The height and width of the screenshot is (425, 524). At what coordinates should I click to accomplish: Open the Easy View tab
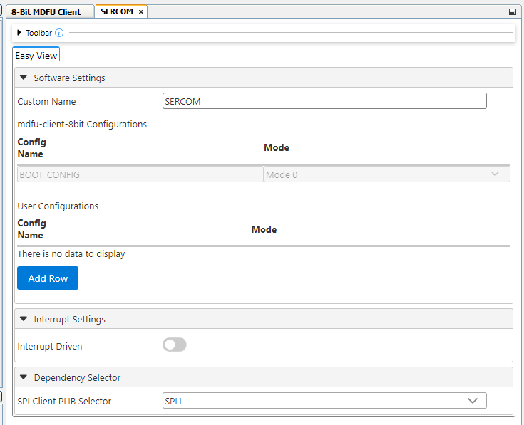tap(36, 56)
